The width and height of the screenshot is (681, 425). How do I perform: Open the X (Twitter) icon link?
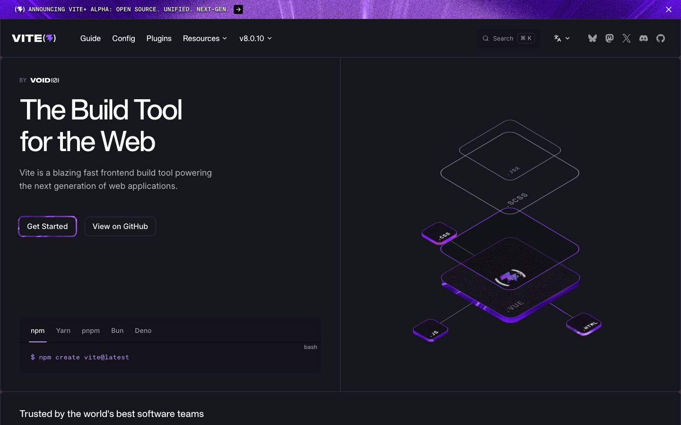click(x=627, y=38)
